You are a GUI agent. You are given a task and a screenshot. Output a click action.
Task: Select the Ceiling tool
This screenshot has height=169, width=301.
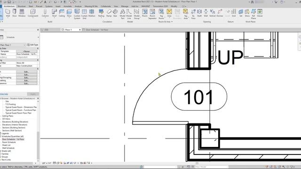(x=62, y=13)
